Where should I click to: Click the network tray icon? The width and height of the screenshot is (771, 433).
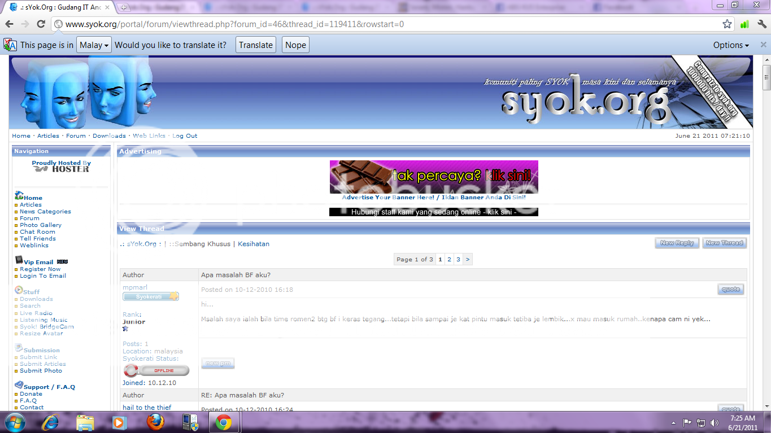pyautogui.click(x=701, y=422)
